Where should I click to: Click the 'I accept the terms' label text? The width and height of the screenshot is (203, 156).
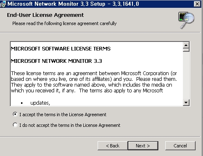pyautogui.click(x=63, y=115)
